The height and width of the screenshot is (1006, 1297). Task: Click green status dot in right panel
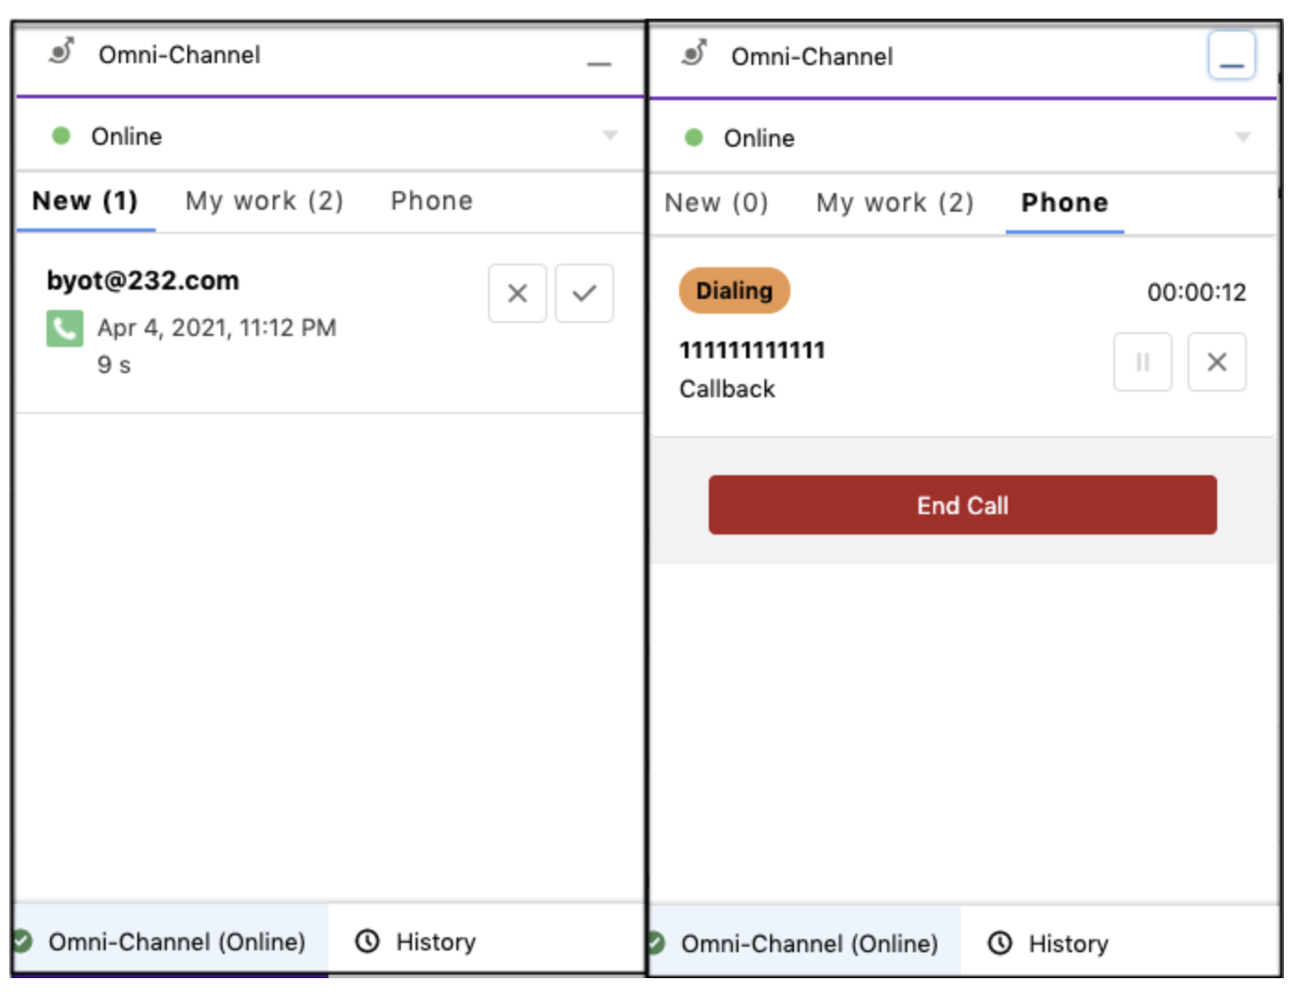(693, 137)
